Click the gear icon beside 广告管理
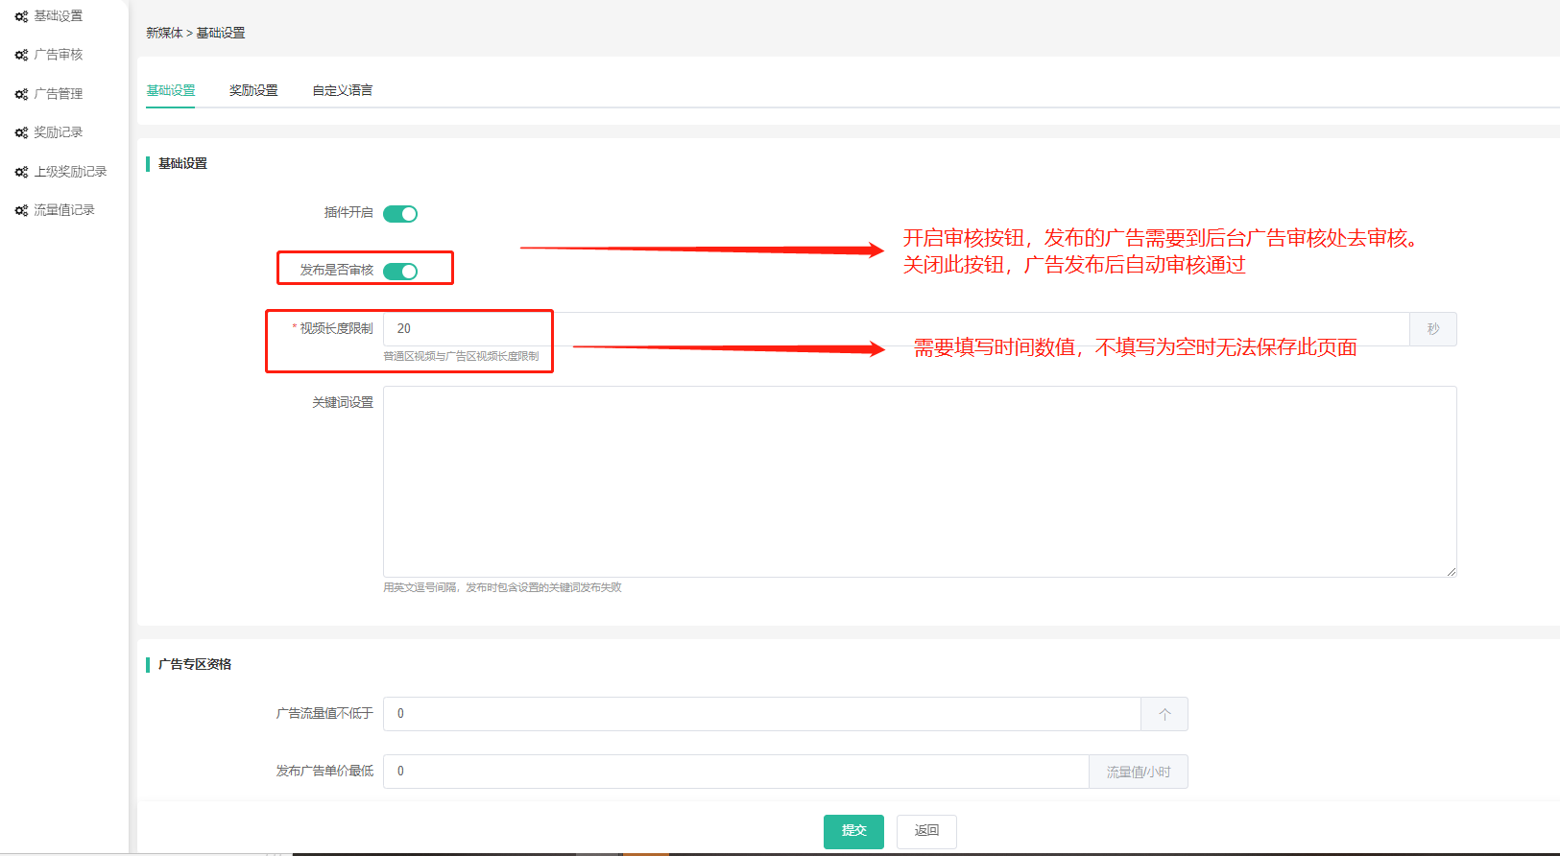This screenshot has height=856, width=1560. (21, 94)
